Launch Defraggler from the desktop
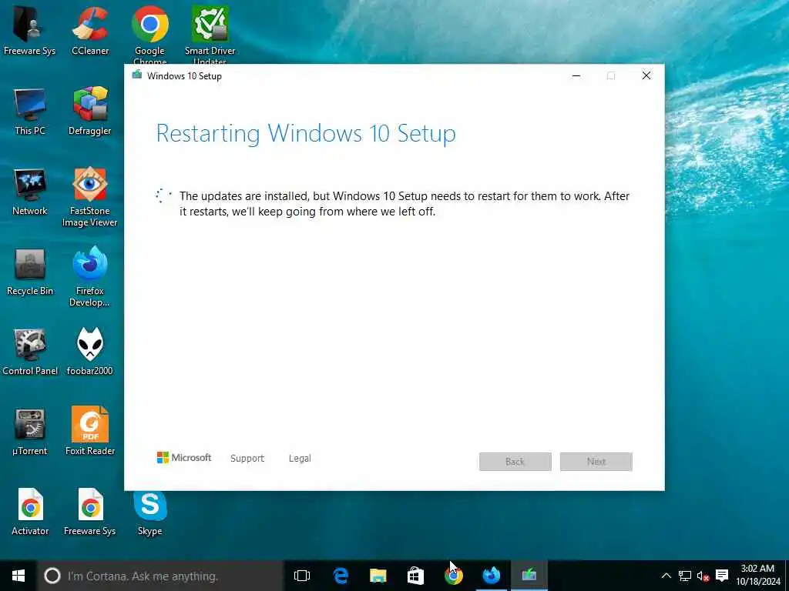 coord(90,111)
